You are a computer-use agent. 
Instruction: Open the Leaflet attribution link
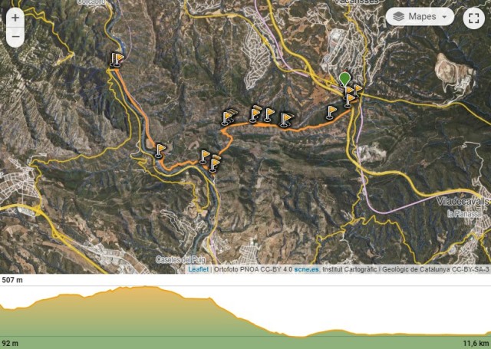coord(198,269)
